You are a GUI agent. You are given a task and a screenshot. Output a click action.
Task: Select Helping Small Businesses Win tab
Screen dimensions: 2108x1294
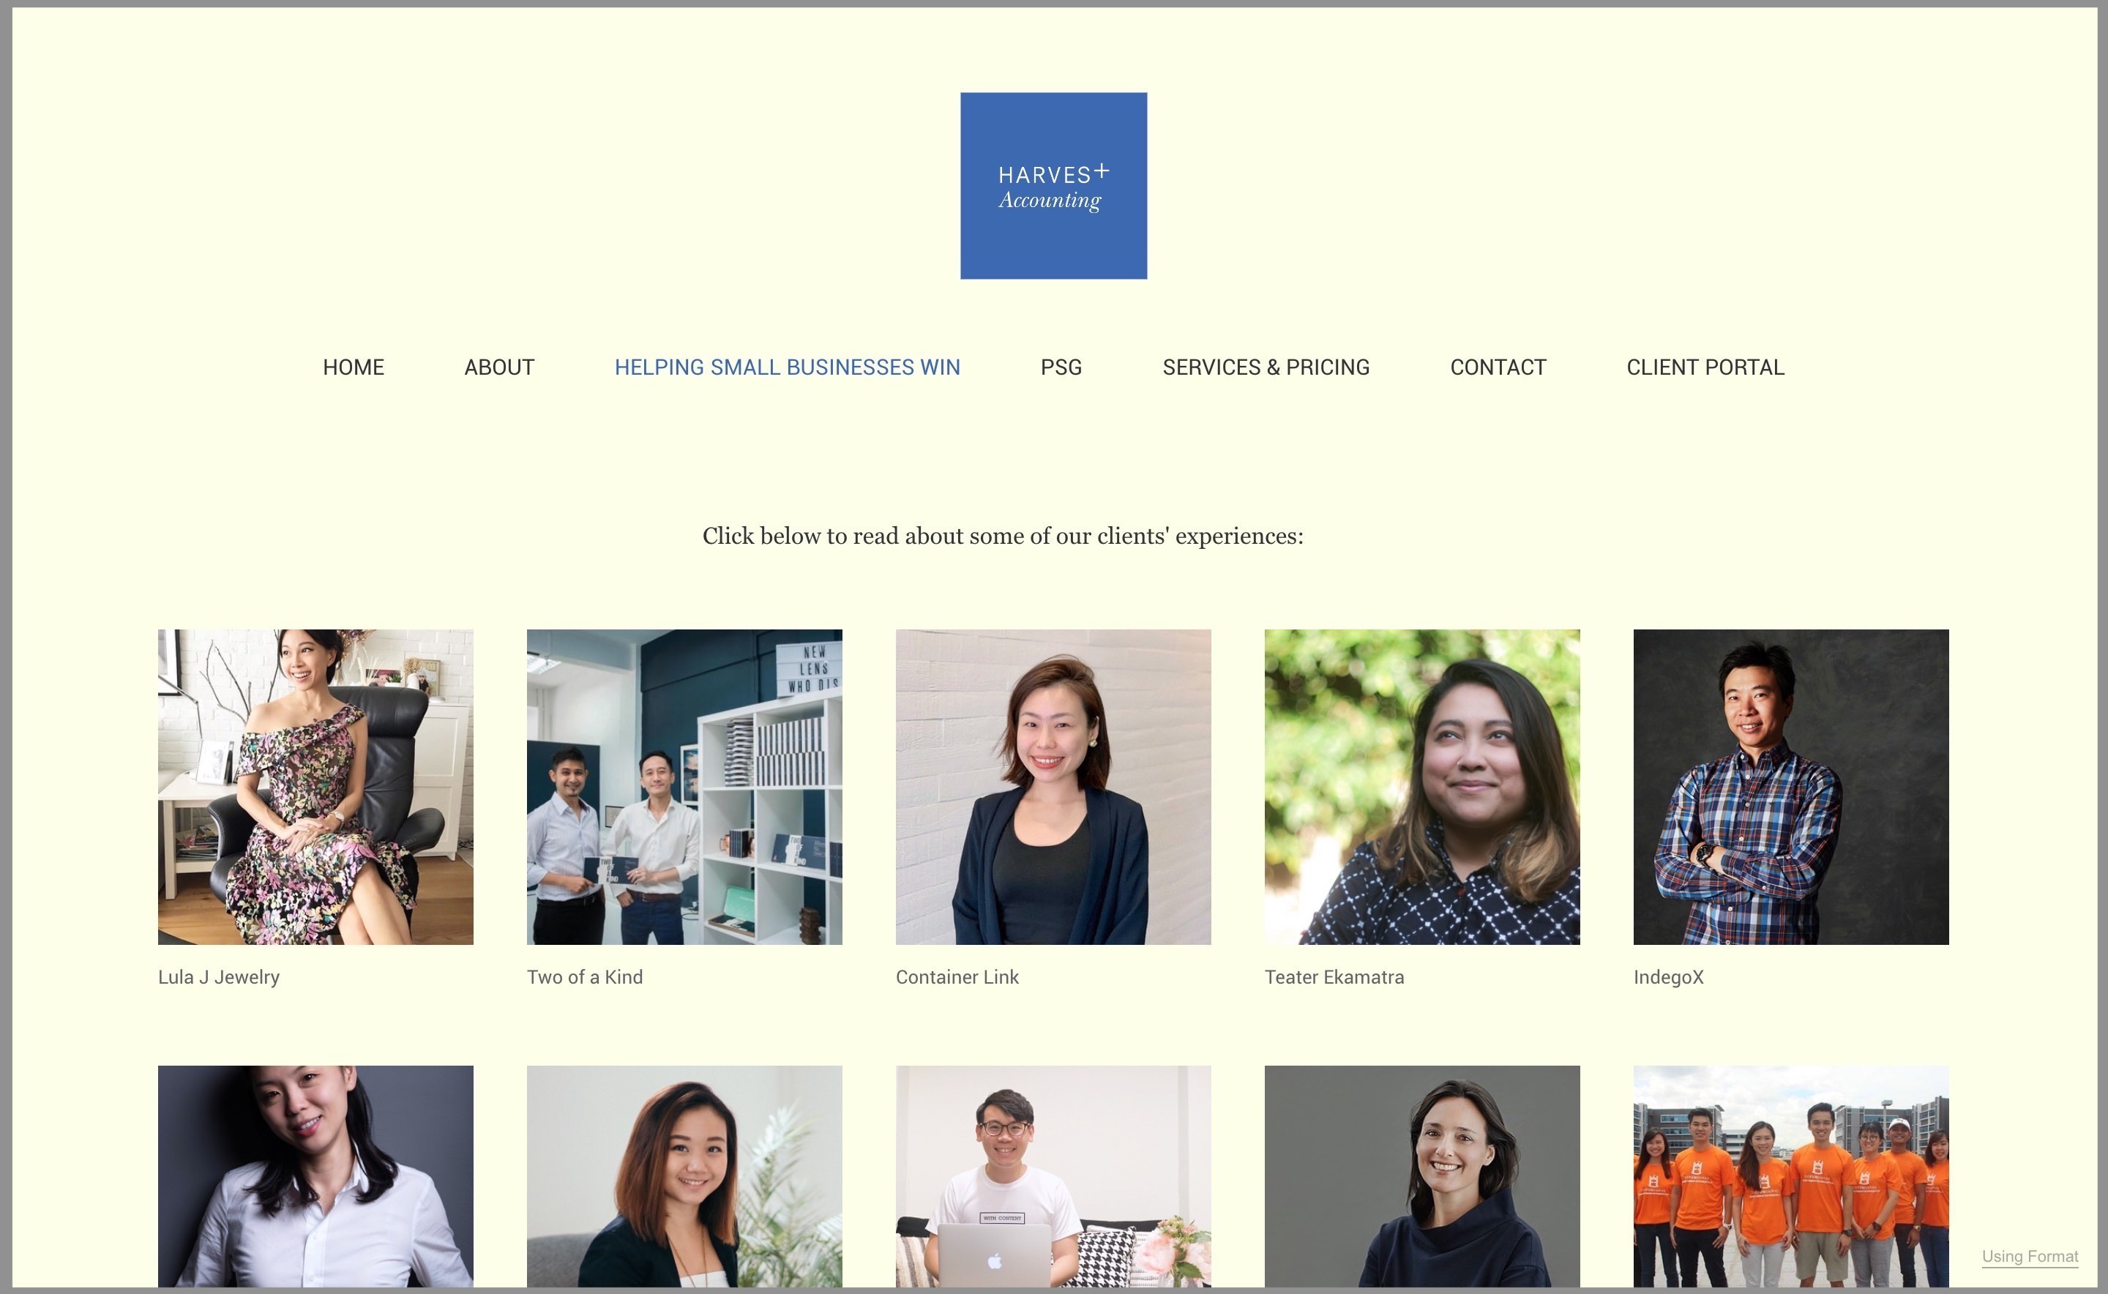(788, 367)
